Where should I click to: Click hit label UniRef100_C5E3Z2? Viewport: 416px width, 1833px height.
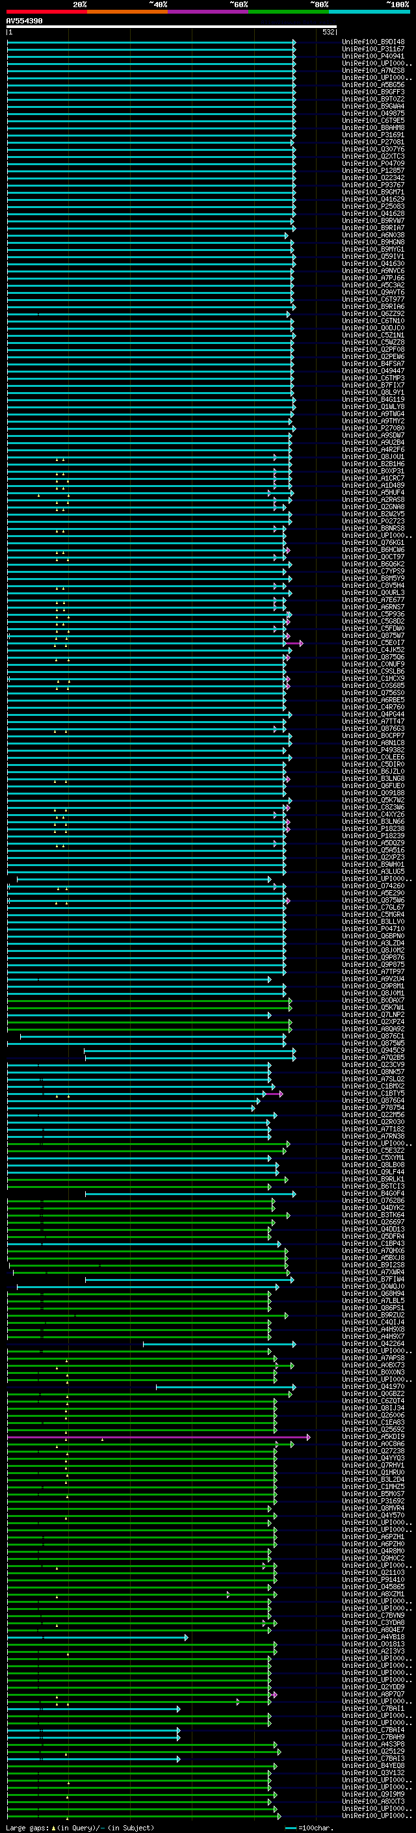[373, 1151]
